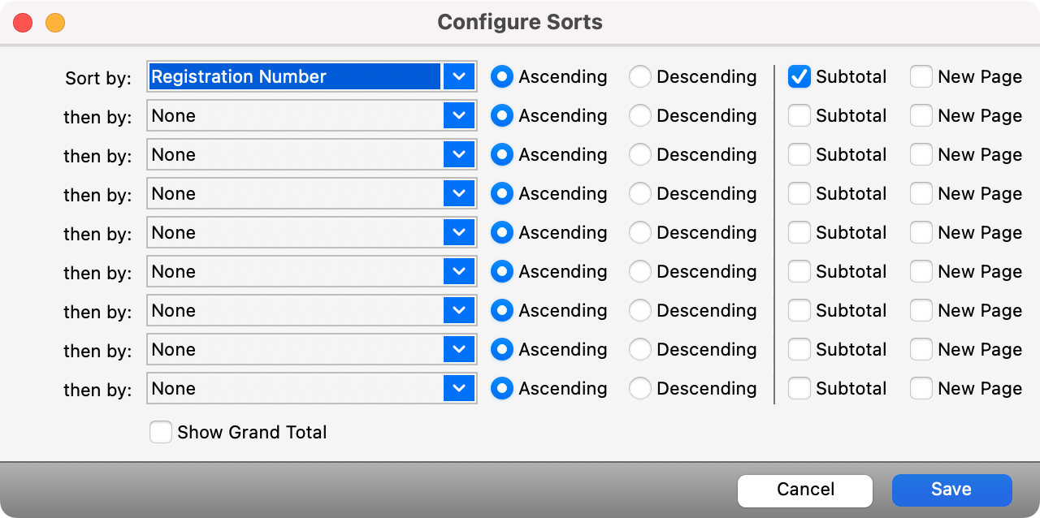Enable New Page on the 'Sort by' row
This screenshot has height=518, width=1040.
point(921,76)
